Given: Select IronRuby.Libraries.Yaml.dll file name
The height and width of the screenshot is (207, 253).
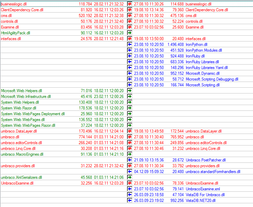Looking at the screenshot, I should [207, 68].
